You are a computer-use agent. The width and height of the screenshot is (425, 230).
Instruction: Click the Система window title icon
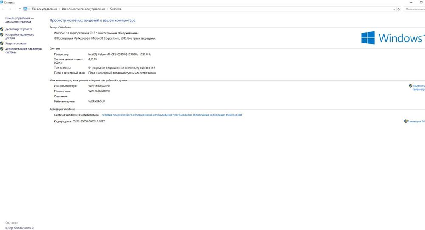pos(1,3)
